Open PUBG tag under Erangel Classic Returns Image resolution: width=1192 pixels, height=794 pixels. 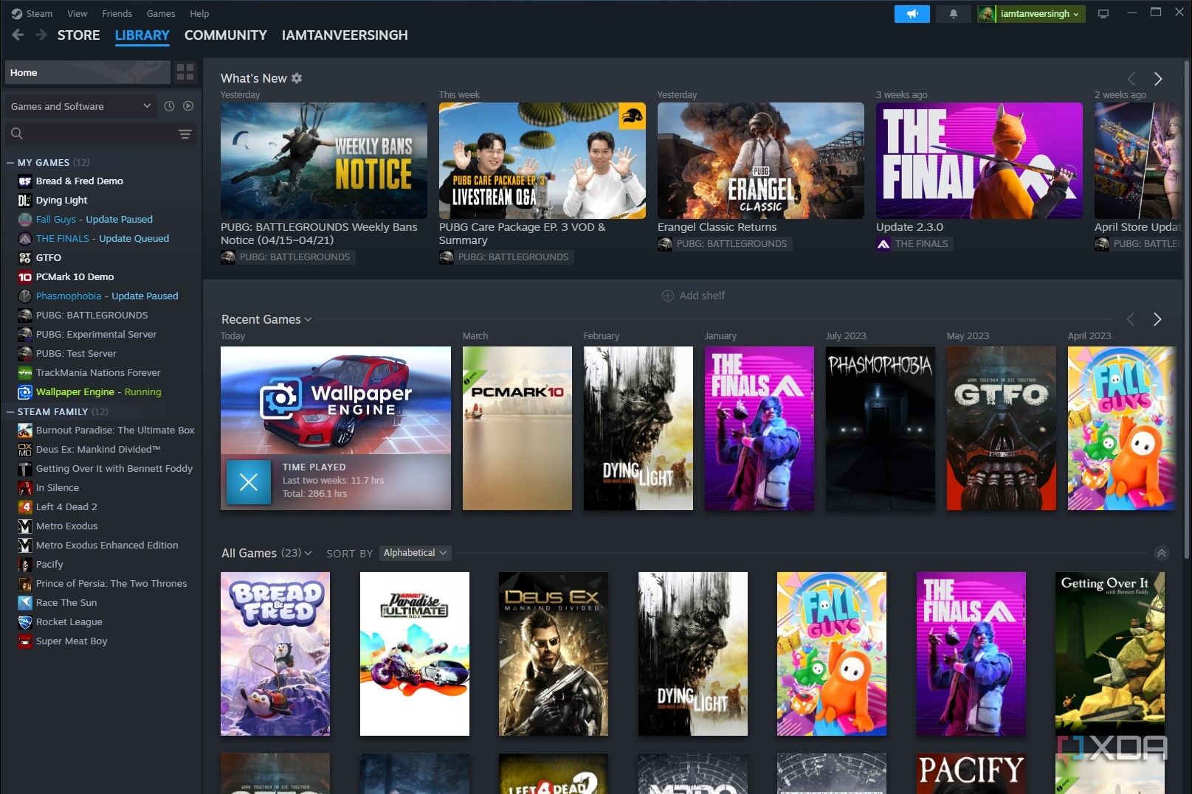[724, 244]
